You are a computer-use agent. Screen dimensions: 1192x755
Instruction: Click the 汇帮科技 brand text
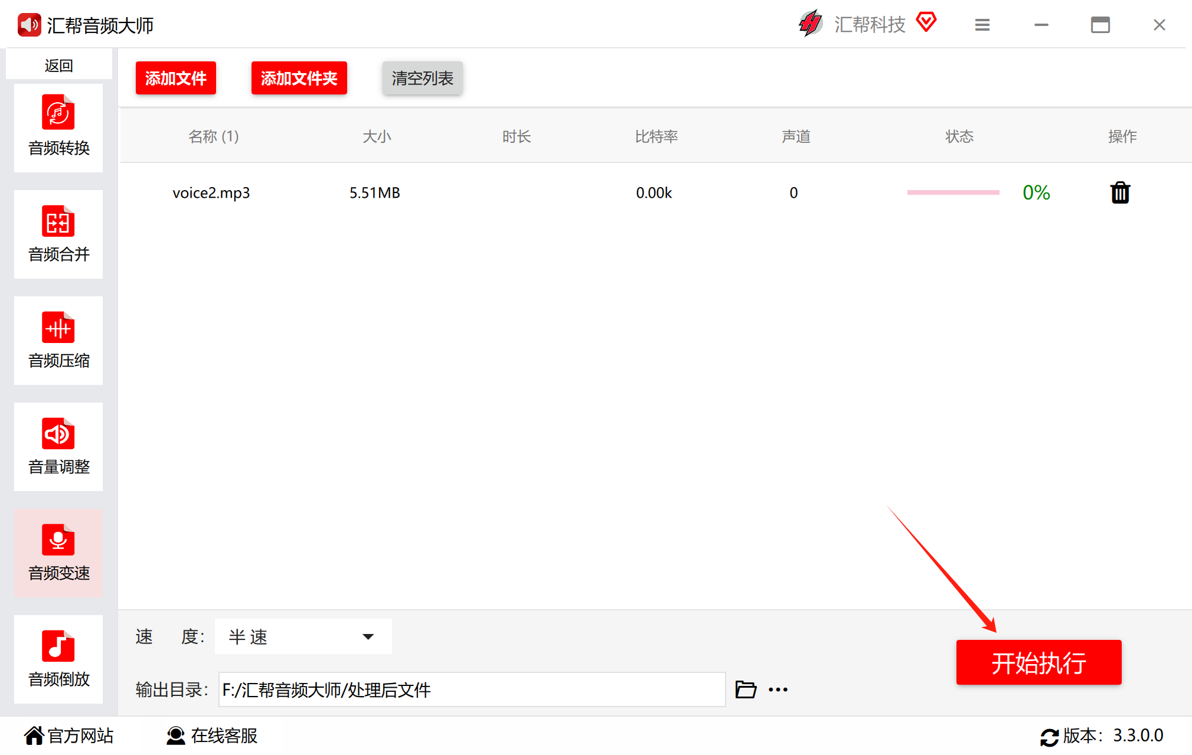point(870,24)
